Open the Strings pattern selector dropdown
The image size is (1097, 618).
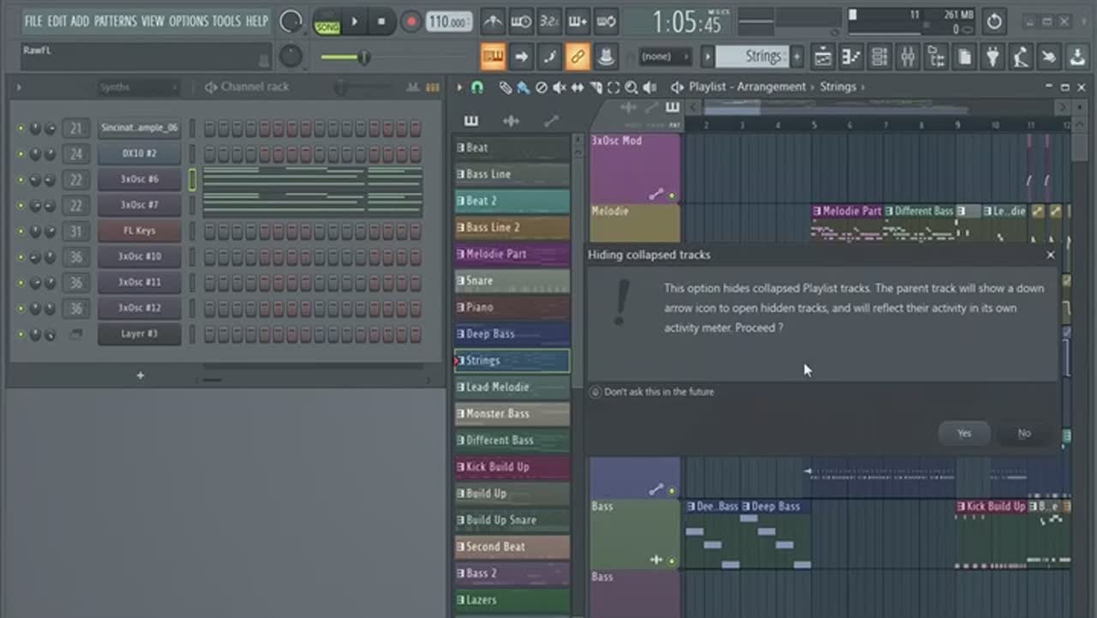[x=761, y=57]
